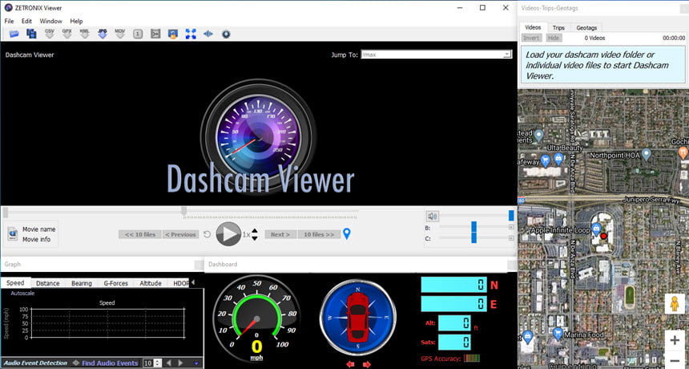Adjust the audio event threshold value stepper
Viewport: 689px width, 369px height.
[x=158, y=363]
